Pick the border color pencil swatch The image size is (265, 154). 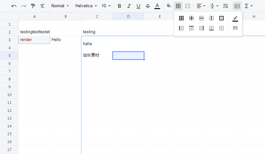pyautogui.click(x=235, y=18)
